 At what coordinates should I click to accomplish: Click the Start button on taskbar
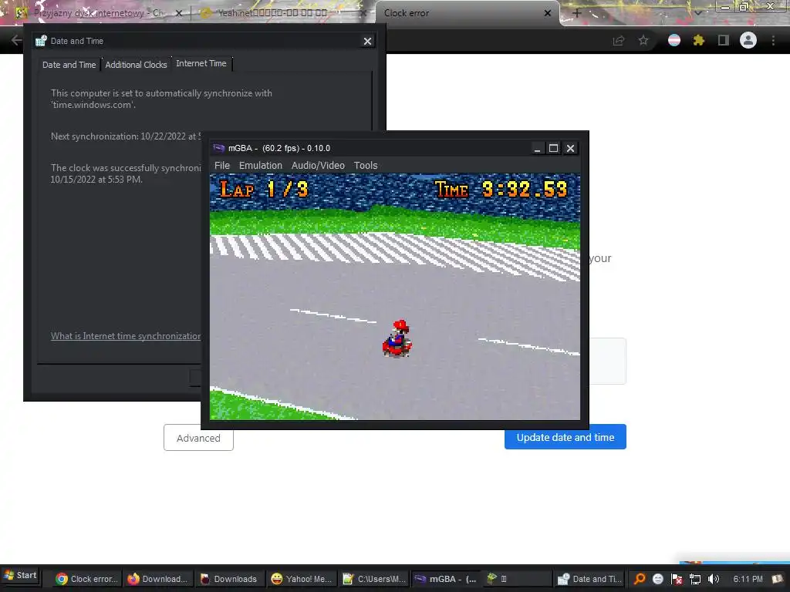pyautogui.click(x=20, y=575)
